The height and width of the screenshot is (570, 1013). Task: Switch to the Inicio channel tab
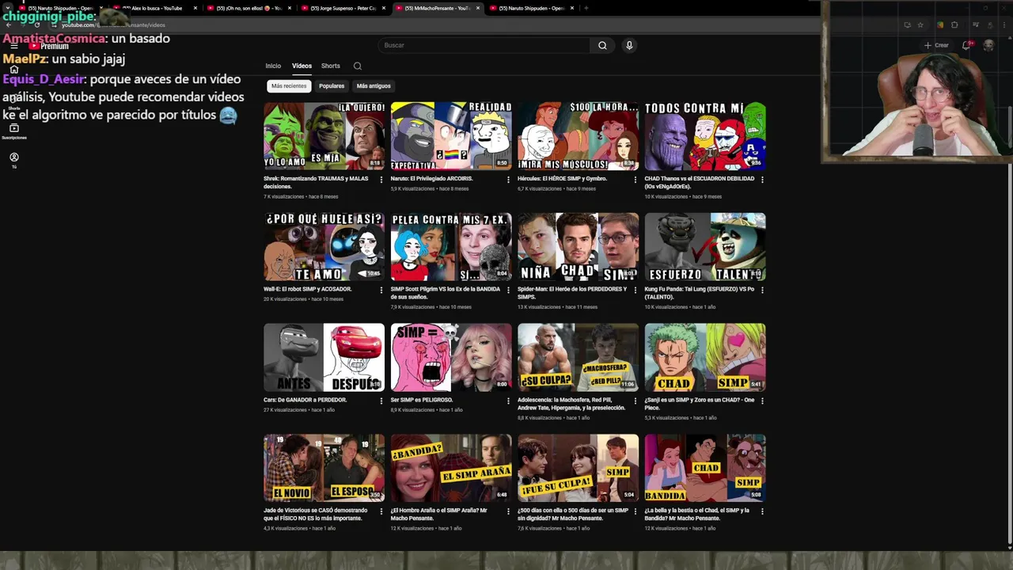point(273,66)
